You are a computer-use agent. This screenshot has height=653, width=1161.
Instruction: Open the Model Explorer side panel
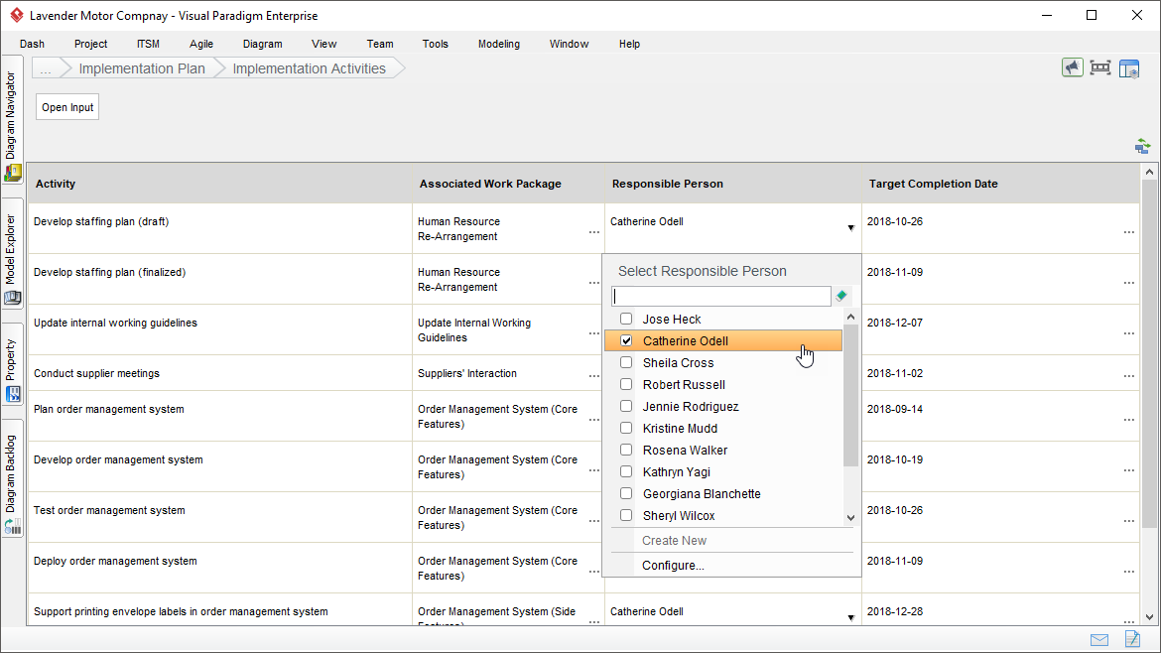coord(11,254)
